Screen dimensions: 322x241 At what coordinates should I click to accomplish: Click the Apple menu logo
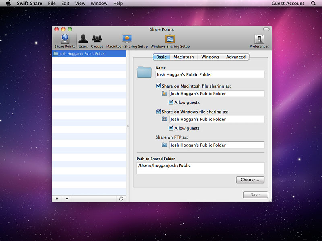8,3
